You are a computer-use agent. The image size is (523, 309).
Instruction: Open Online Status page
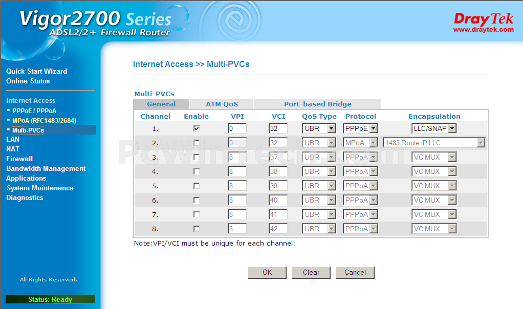(x=28, y=81)
